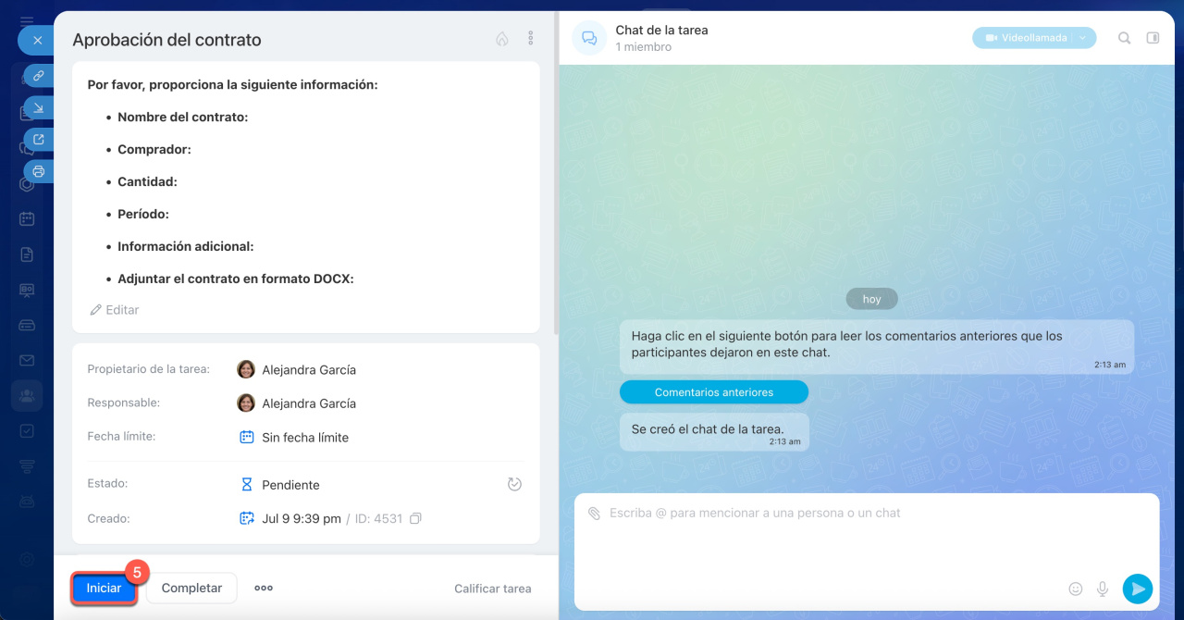The width and height of the screenshot is (1184, 620).
Task: Click Iniciar to start the task
Action: (x=104, y=589)
